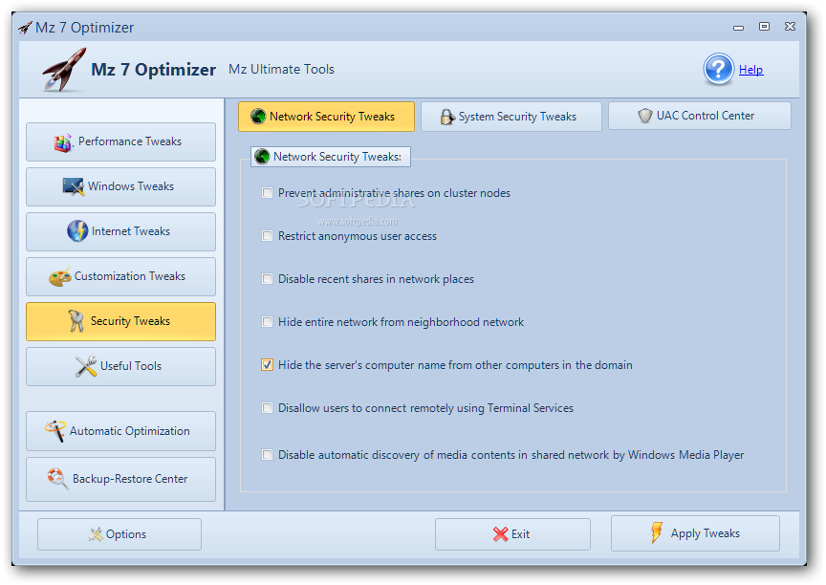826x585 pixels.
Task: Click the small rocket icon in title bar
Action: (25, 28)
